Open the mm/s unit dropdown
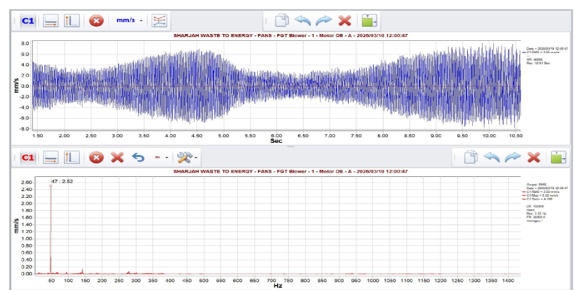The width and height of the screenshot is (575, 290). tap(129, 20)
